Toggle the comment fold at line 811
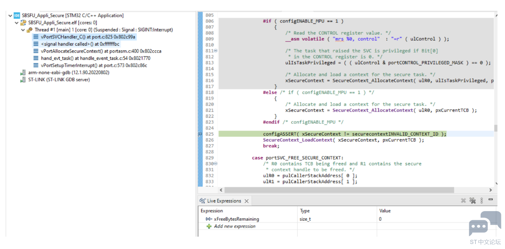 pyautogui.click(x=216, y=51)
